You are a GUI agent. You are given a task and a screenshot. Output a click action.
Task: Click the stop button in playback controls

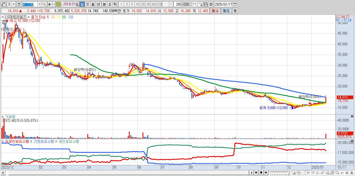261,173
